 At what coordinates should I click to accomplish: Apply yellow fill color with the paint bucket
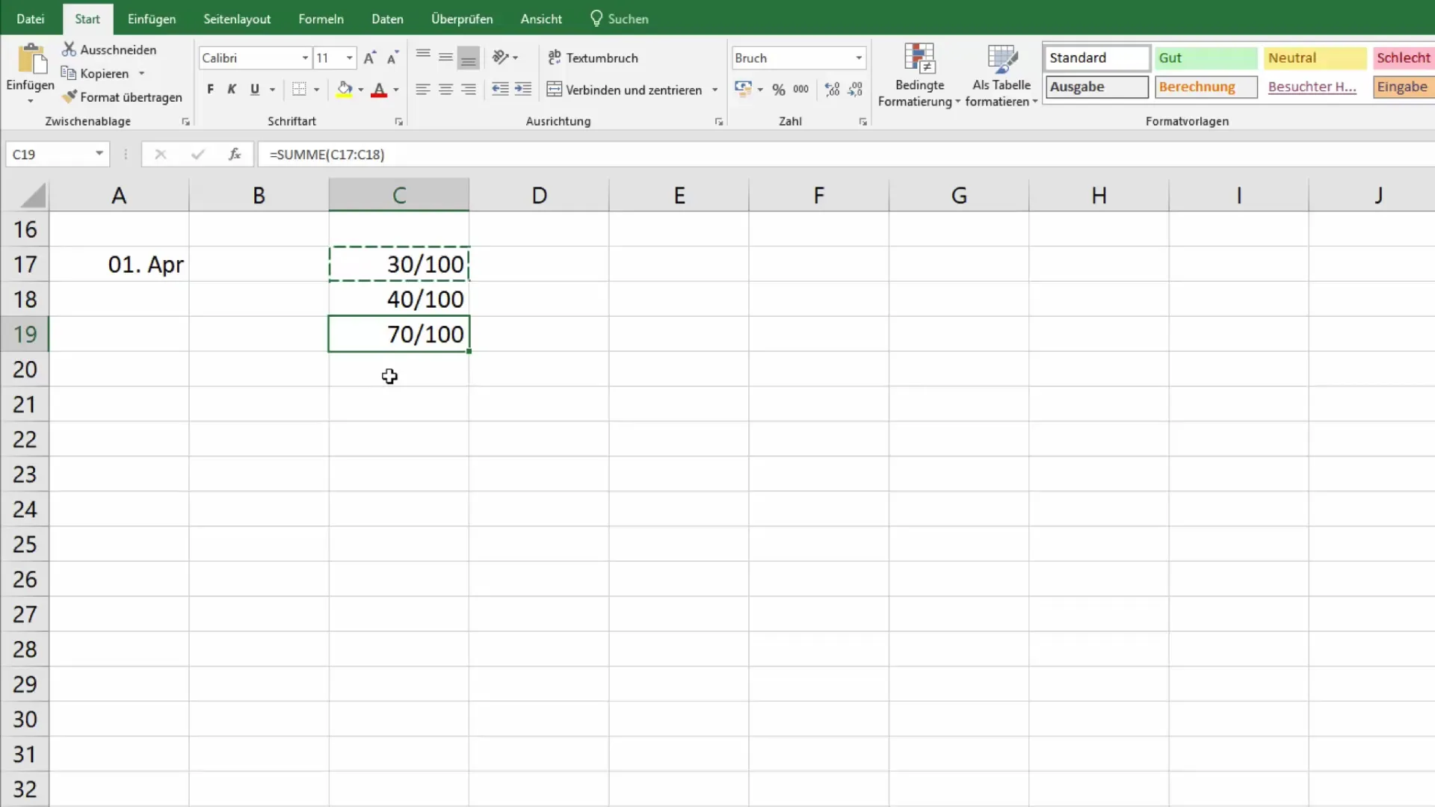(344, 90)
